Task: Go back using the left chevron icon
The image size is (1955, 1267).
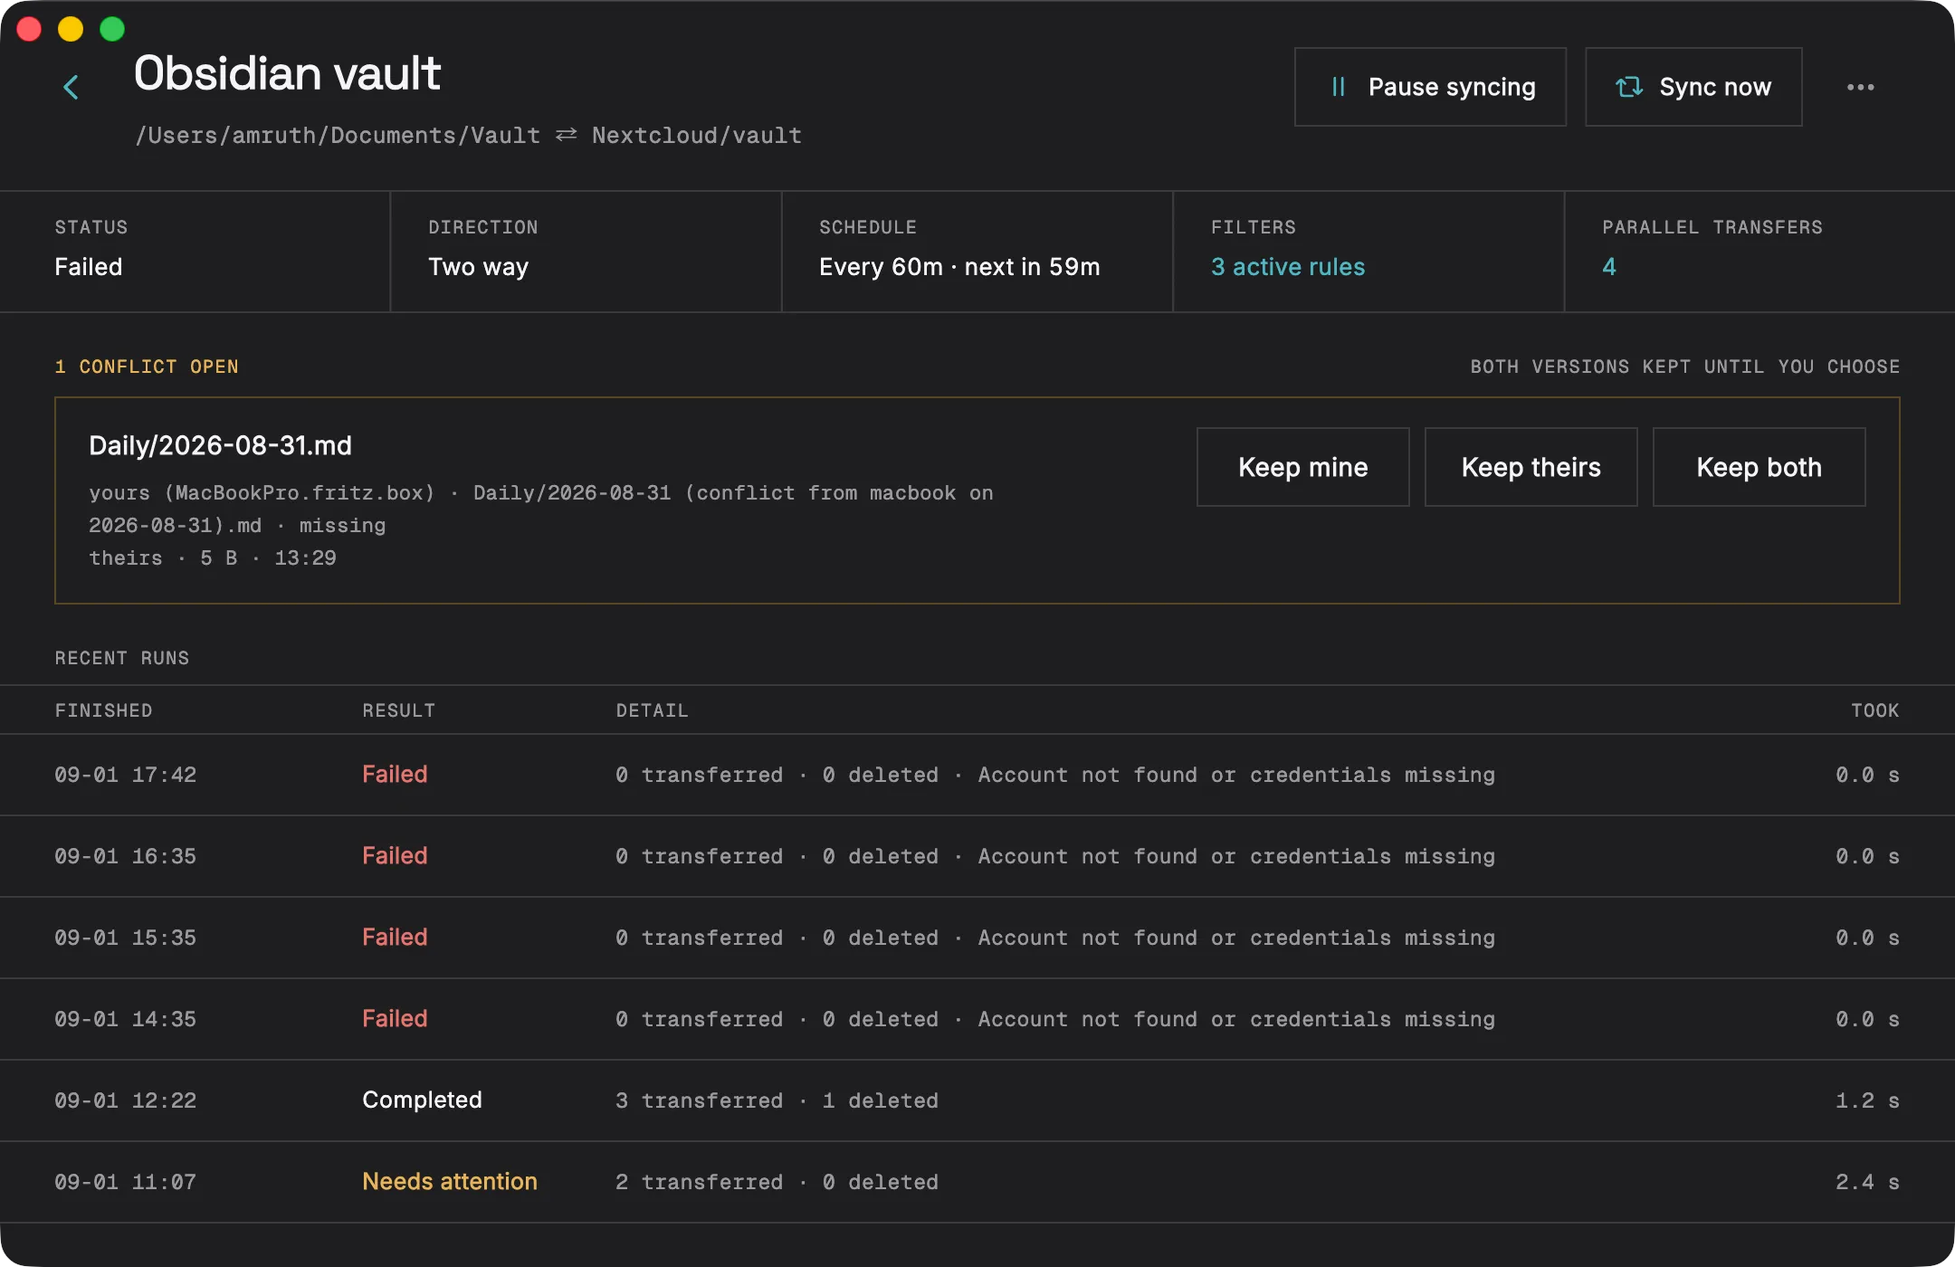Action: coord(71,87)
